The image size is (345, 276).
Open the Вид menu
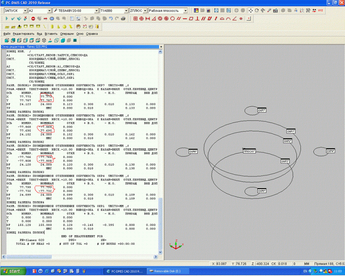coord(39,34)
